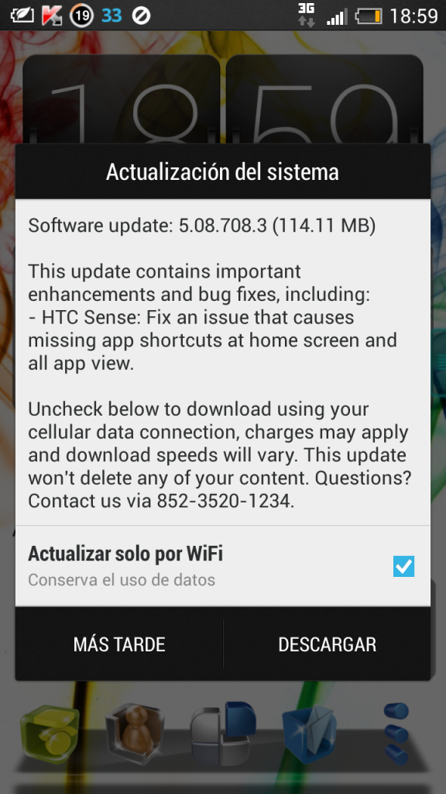Tap the Actualización del sistema title
The image size is (446, 794).
point(222,171)
